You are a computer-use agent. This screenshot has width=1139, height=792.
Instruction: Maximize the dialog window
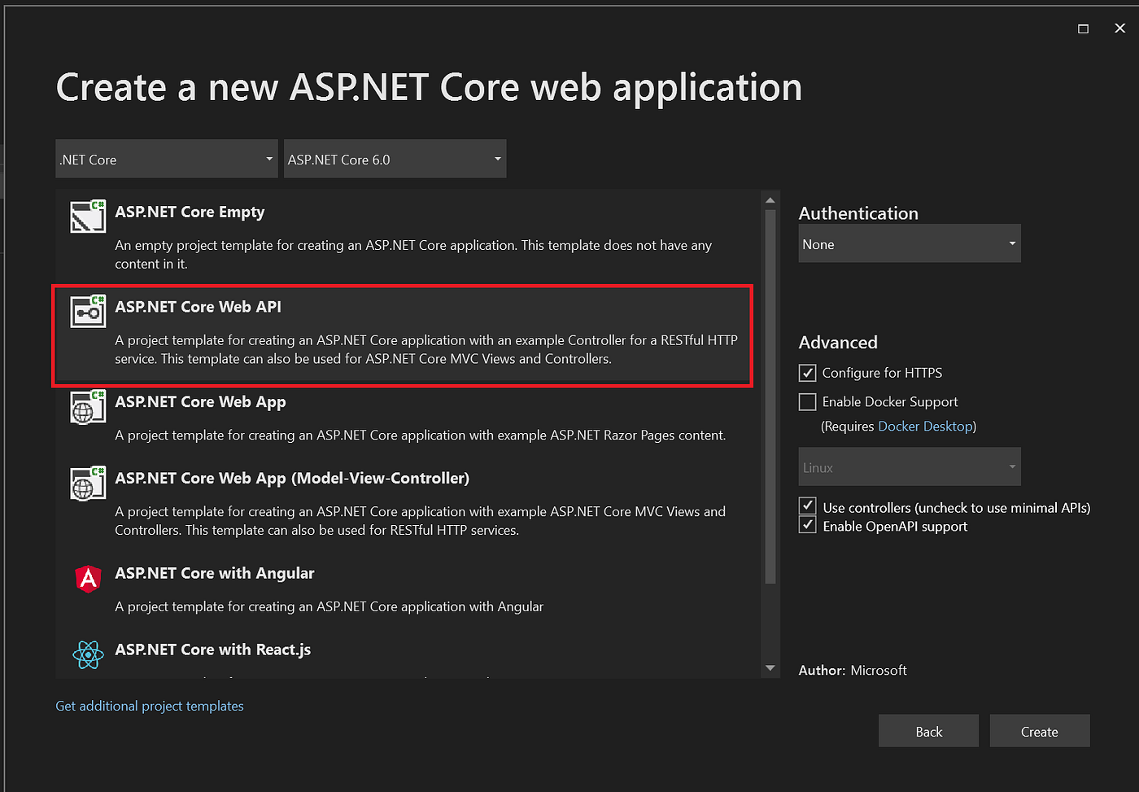[1083, 28]
